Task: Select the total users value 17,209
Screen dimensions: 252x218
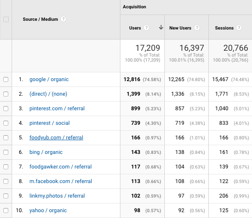Action: pyautogui.click(x=148, y=48)
